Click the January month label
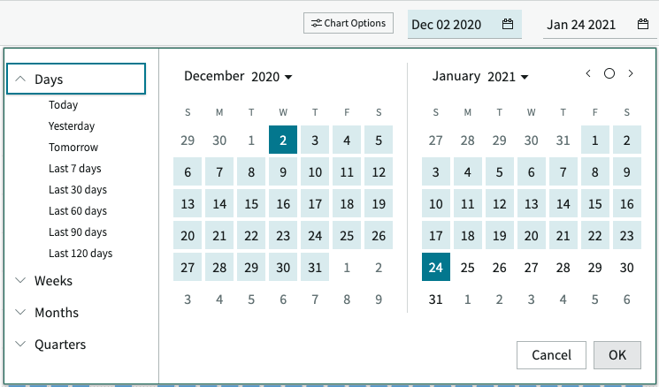 (x=456, y=76)
